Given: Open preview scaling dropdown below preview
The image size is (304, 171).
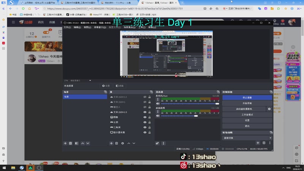Looking at the screenshot, I should [x=90, y=81].
